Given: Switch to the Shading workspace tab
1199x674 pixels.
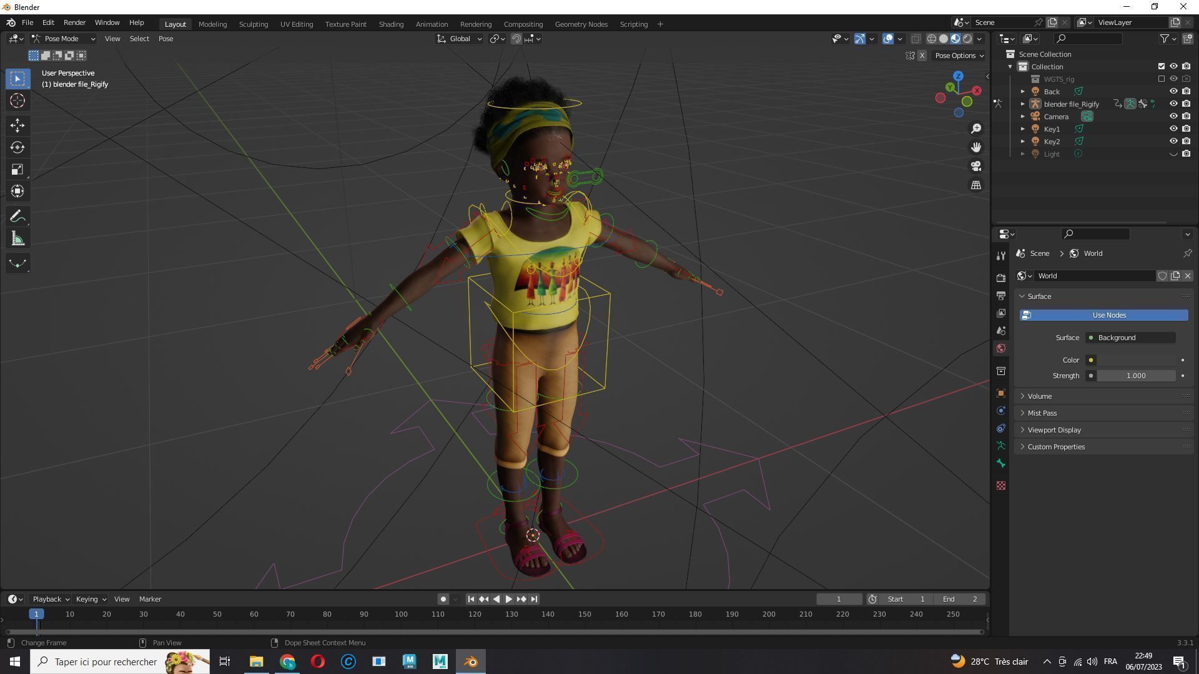Looking at the screenshot, I should [x=391, y=24].
